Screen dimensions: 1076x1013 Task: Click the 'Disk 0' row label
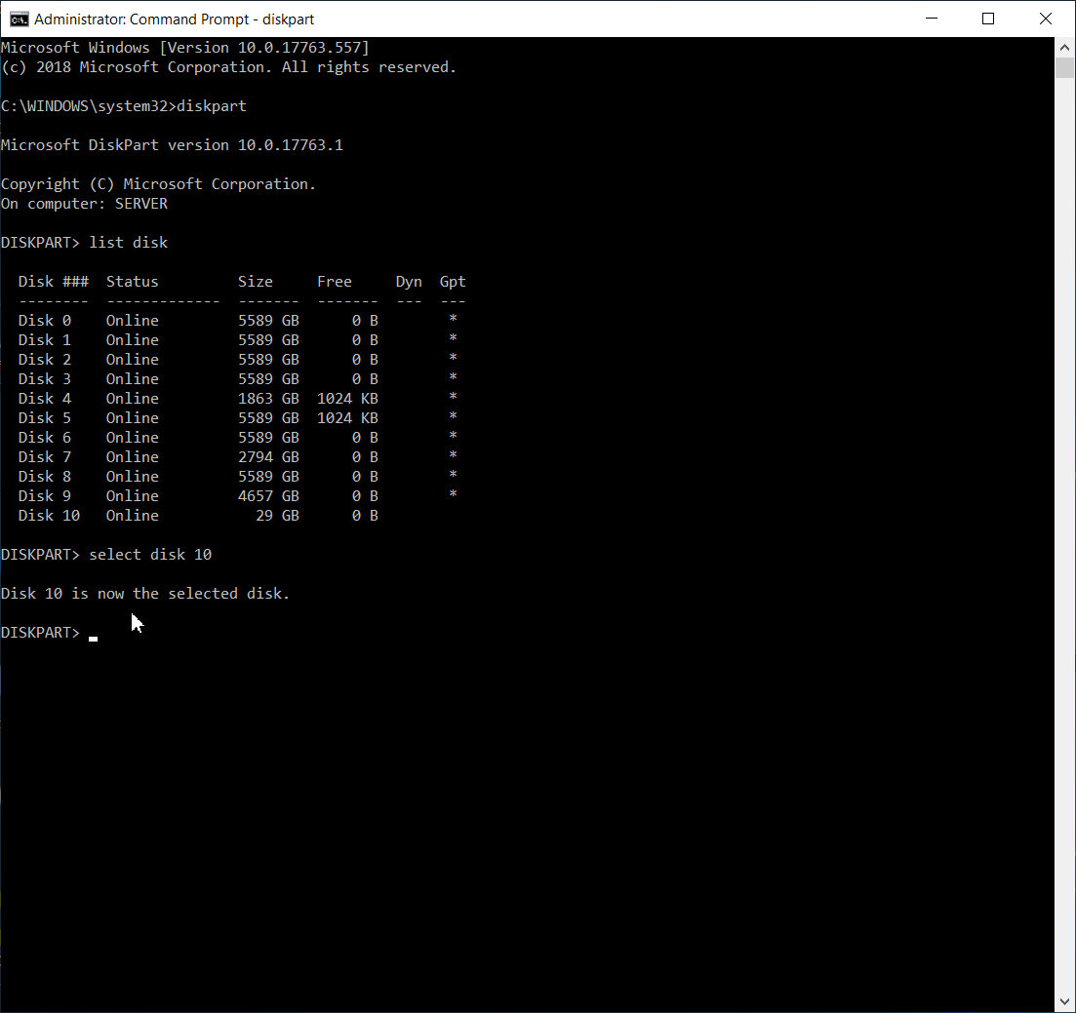45,321
